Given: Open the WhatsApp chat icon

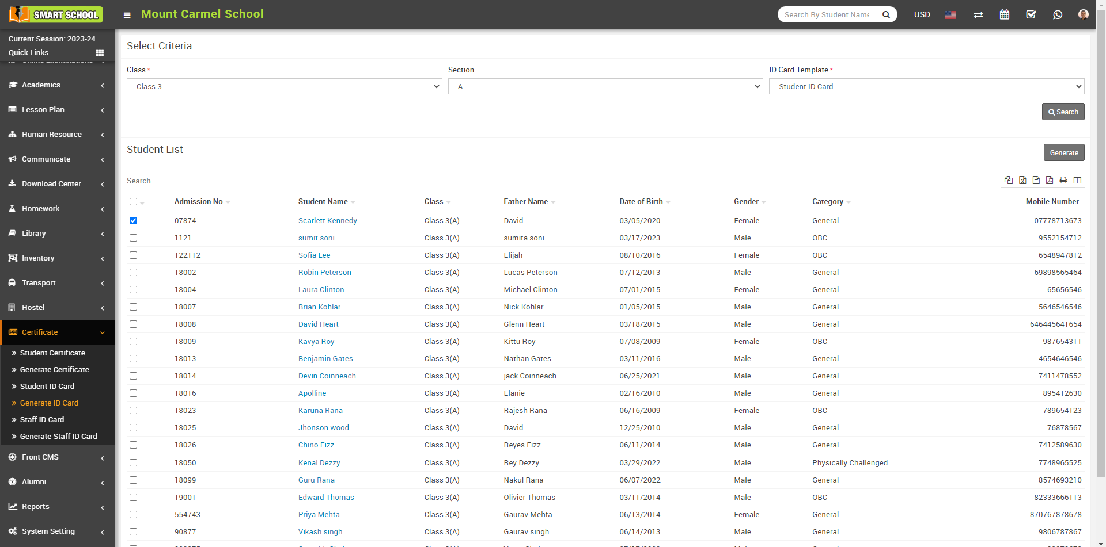Looking at the screenshot, I should tap(1058, 15).
